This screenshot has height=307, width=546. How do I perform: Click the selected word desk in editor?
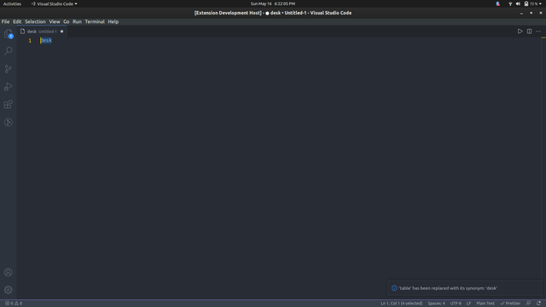46,41
